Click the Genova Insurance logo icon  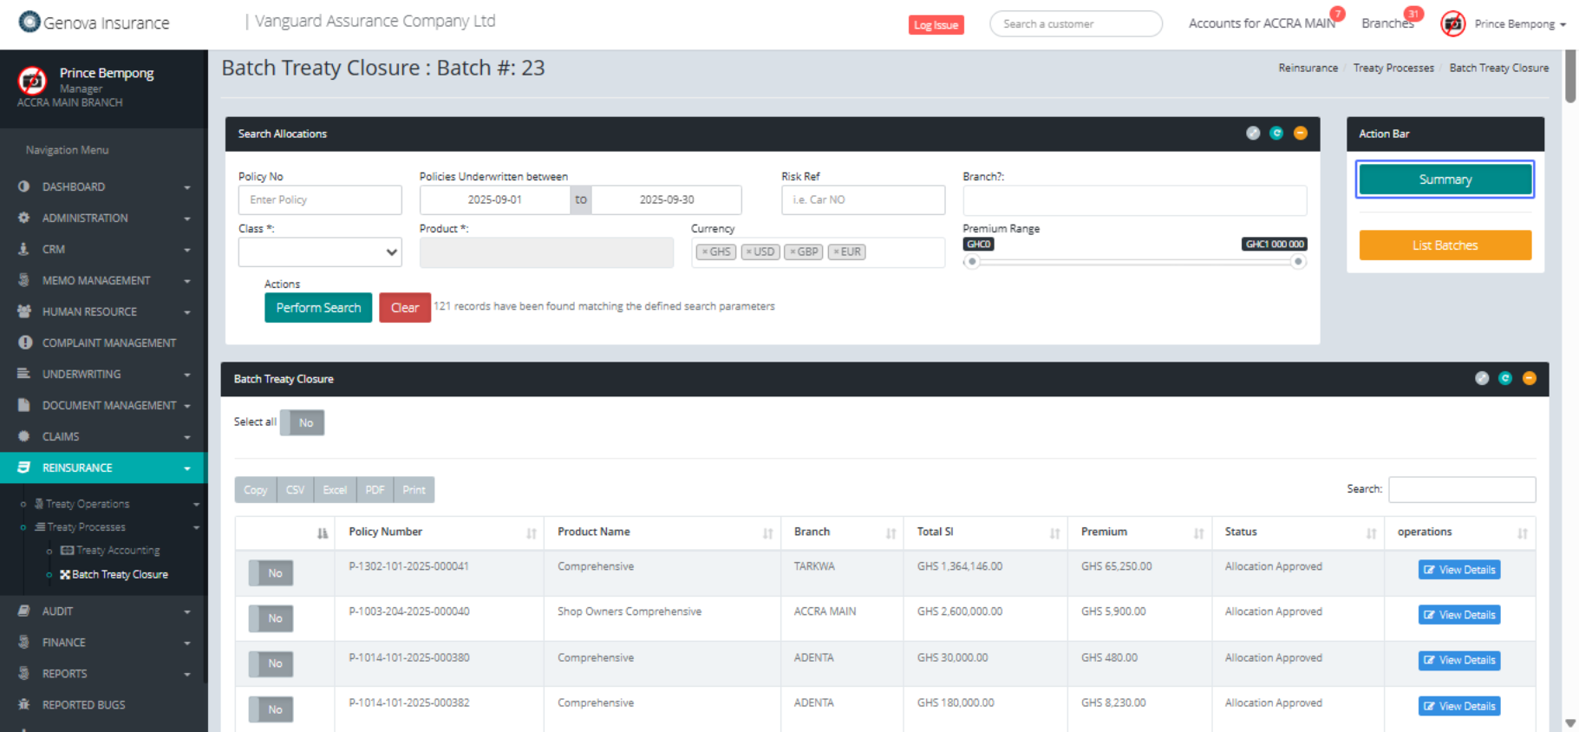(x=29, y=22)
